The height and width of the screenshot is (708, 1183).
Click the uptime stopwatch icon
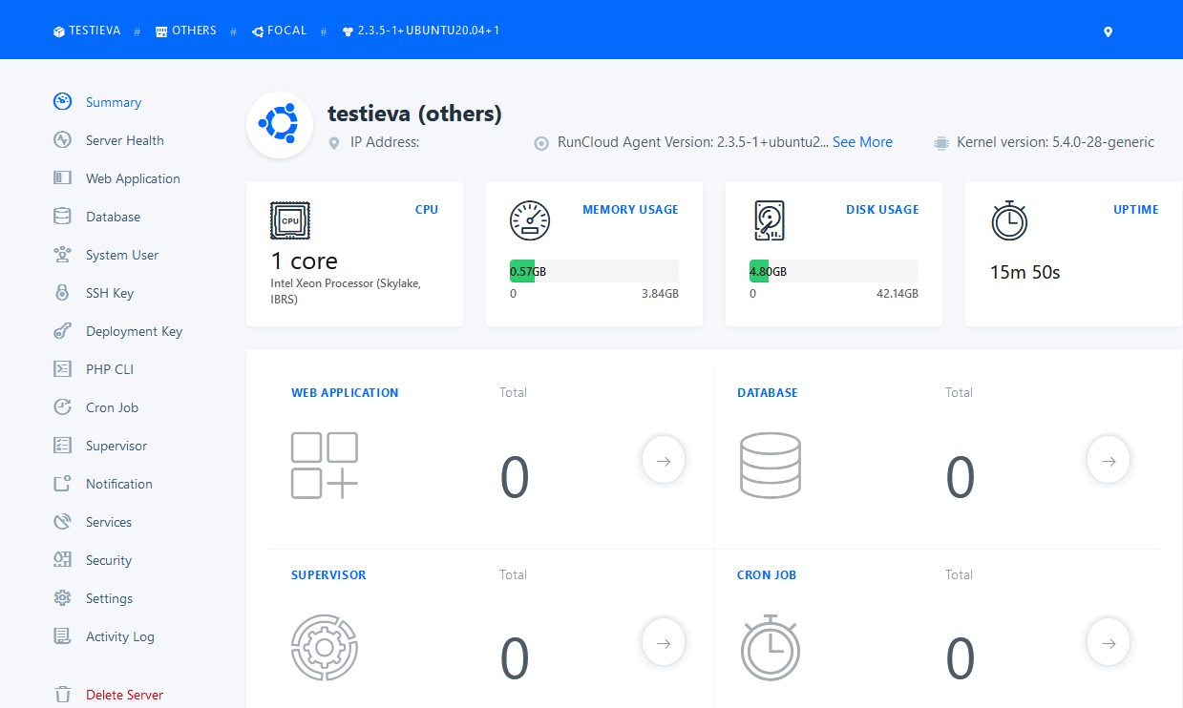pos(1008,220)
